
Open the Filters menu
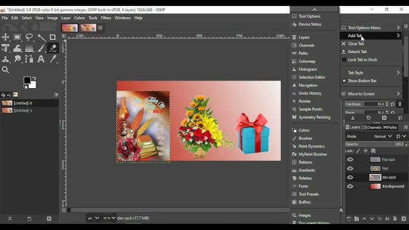coord(106,18)
